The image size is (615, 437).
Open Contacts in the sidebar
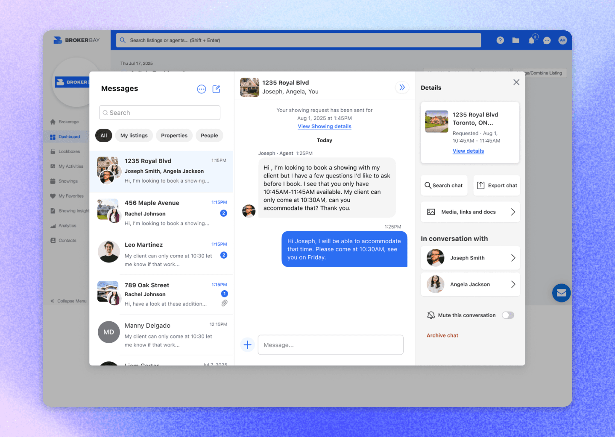63,240
